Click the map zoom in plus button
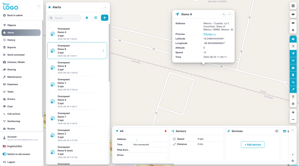Screen dimensions: 299x166 (x=293, y=112)
